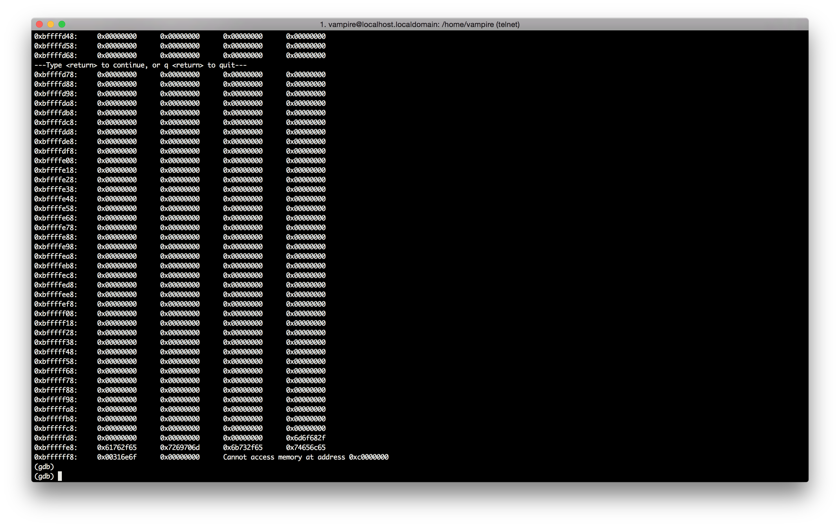This screenshot has height=527, width=840.
Task: Click the value 0x00316e6f
Action: click(117, 457)
